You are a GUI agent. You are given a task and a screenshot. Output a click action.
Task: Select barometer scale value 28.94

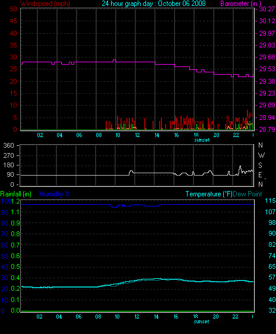267,117
